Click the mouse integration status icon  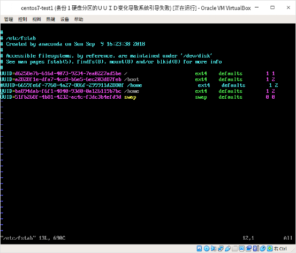[x=263, y=249]
